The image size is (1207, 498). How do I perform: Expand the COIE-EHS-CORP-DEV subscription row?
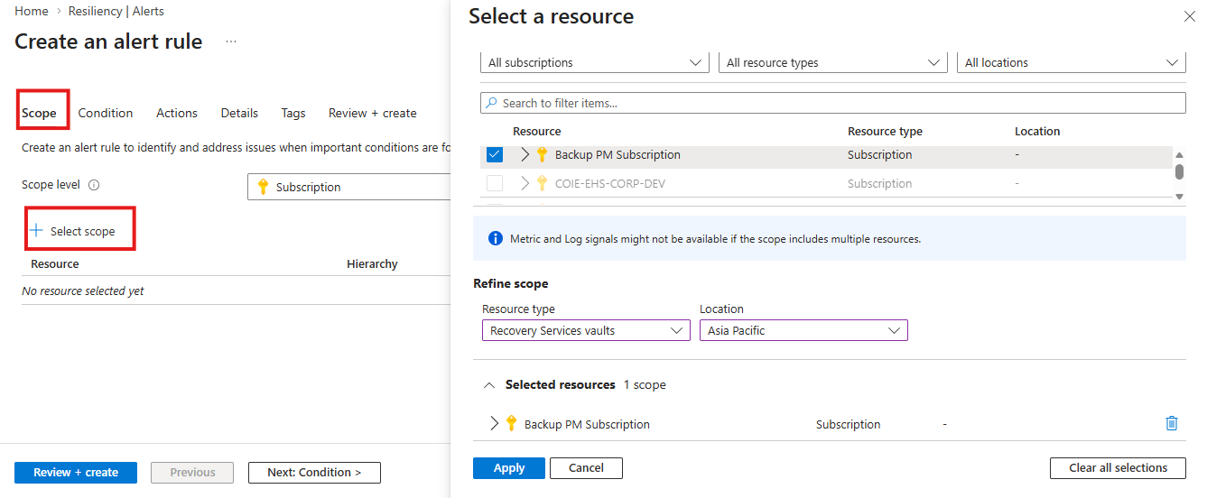click(525, 183)
